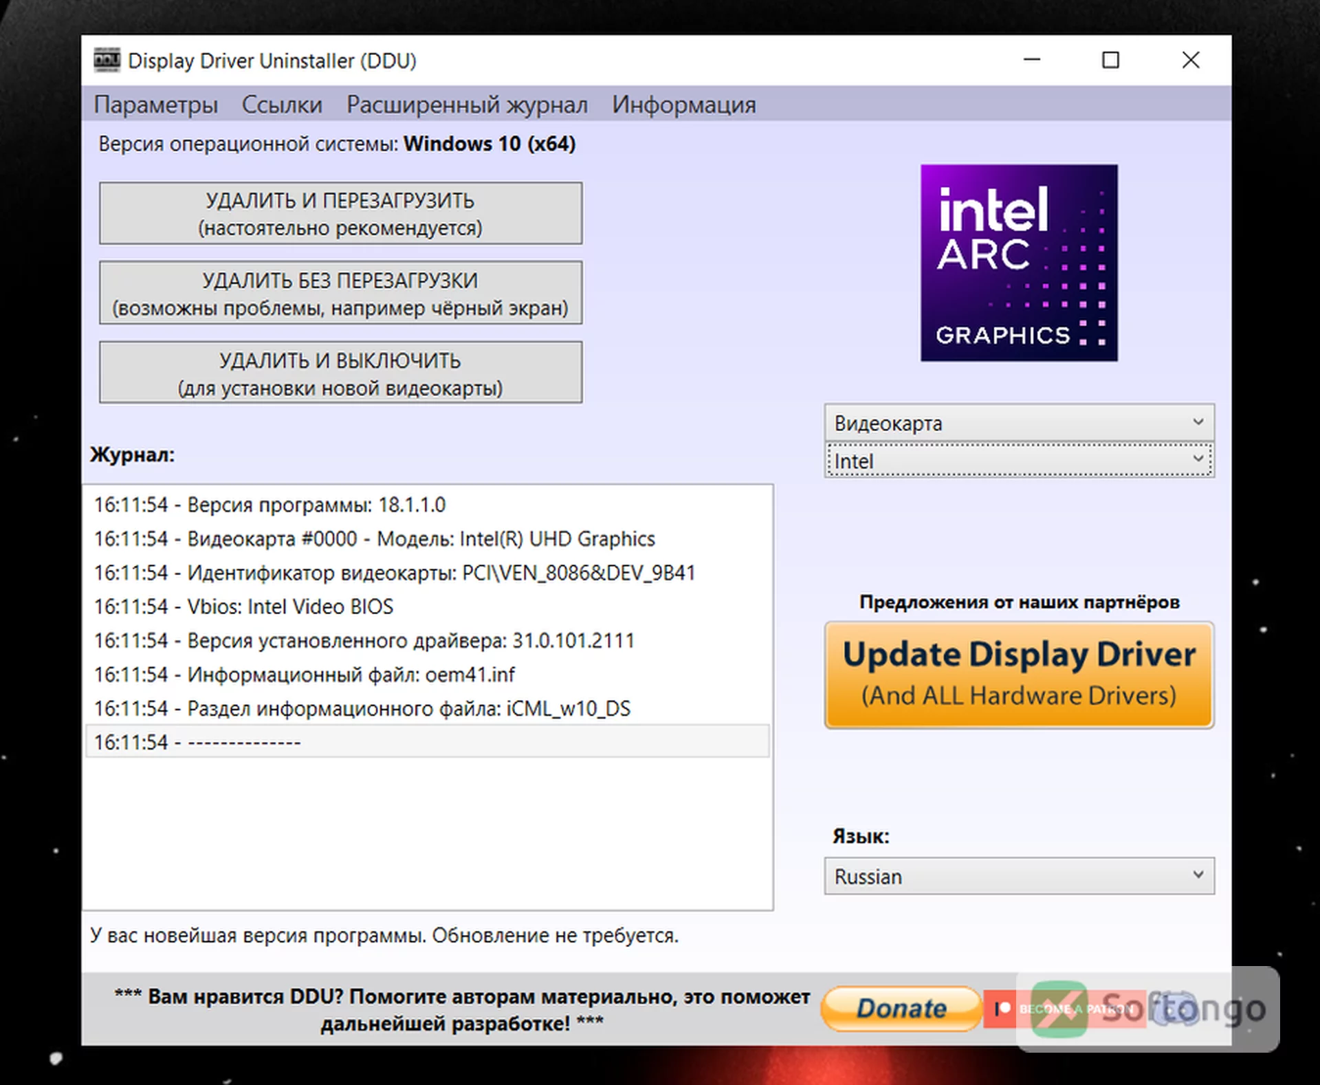The height and width of the screenshot is (1085, 1320).
Task: Expand the Russian language dropdown
Action: [1019, 876]
